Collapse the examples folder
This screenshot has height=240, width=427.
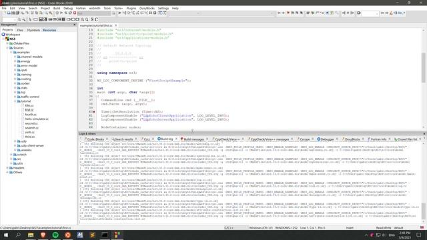[x=11, y=52]
